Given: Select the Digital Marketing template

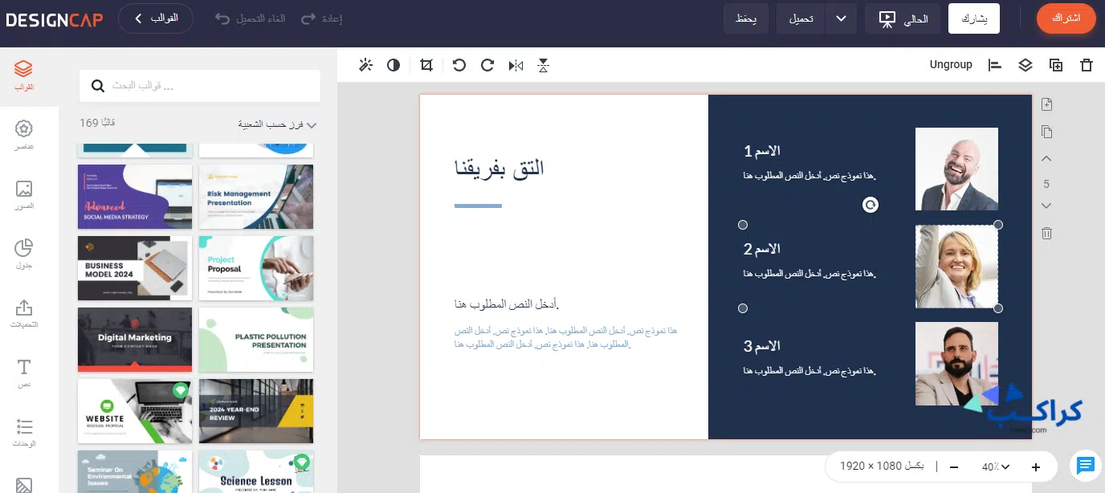Looking at the screenshot, I should (x=135, y=340).
